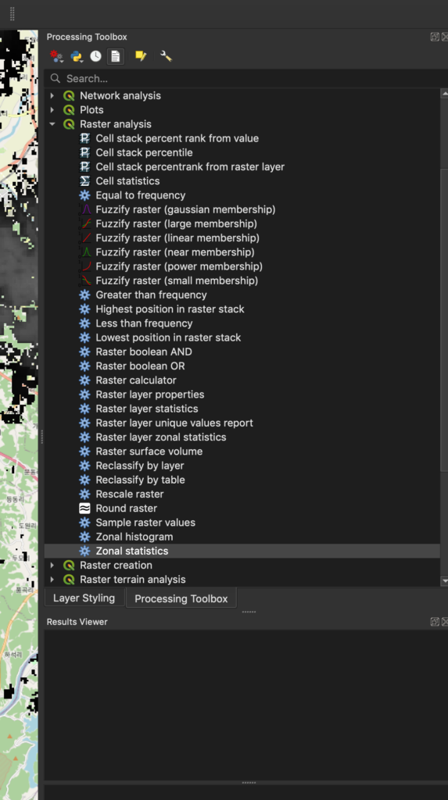Select Reclassify by table algorithm

140,480
